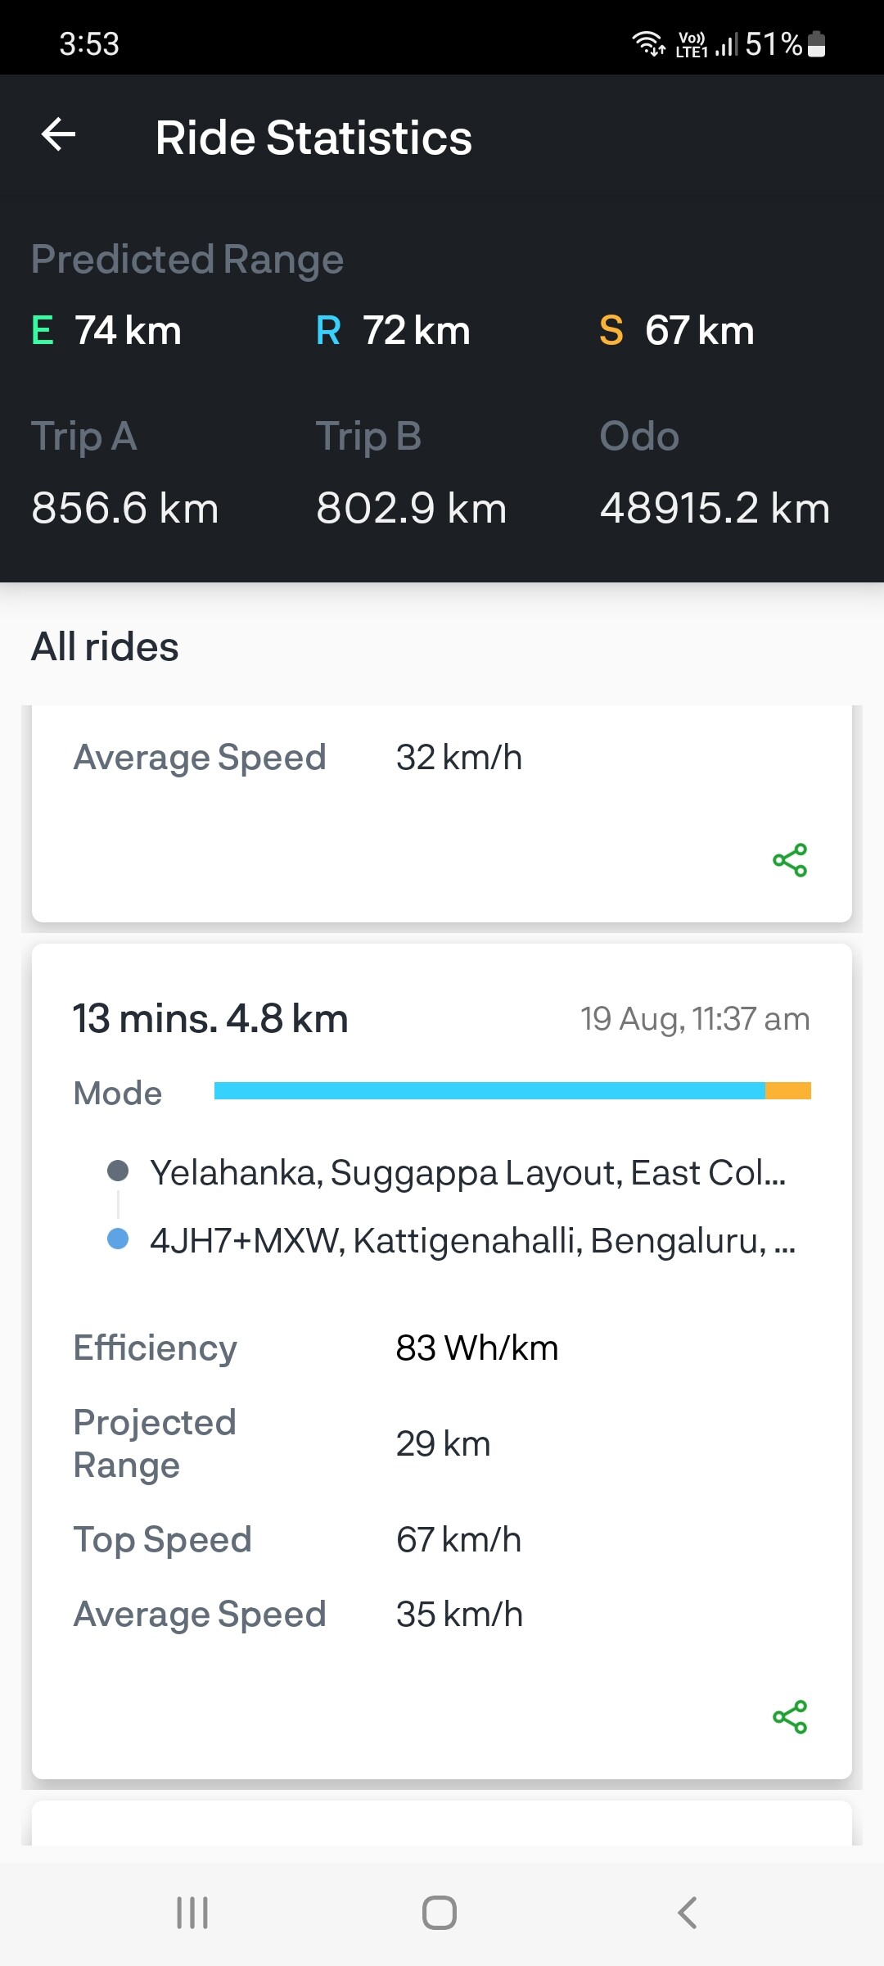Open the 13 mins. 4.8 km ride
884x1966 pixels.
point(210,1019)
